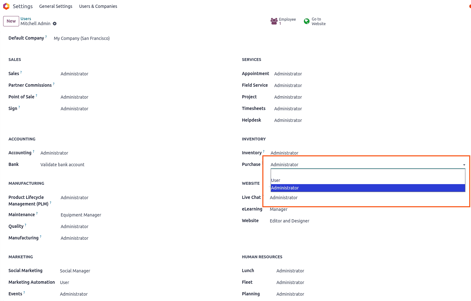Screen dimensions: 471x301
Task: Click the Odoo logo in the navbar
Action: 6,6
